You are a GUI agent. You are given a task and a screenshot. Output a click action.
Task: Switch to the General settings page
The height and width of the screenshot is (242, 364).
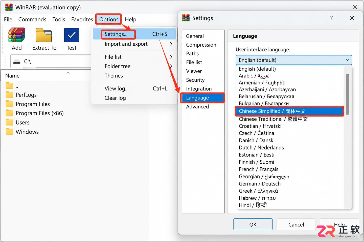(195, 36)
